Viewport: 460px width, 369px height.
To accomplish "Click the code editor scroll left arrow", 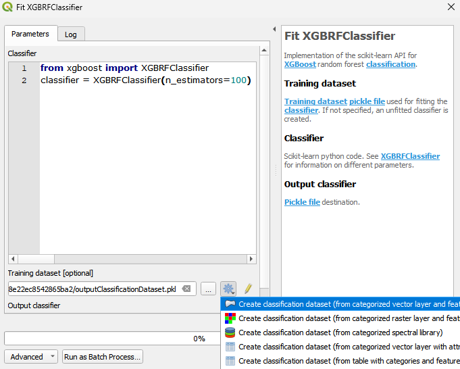I will pos(13,259).
